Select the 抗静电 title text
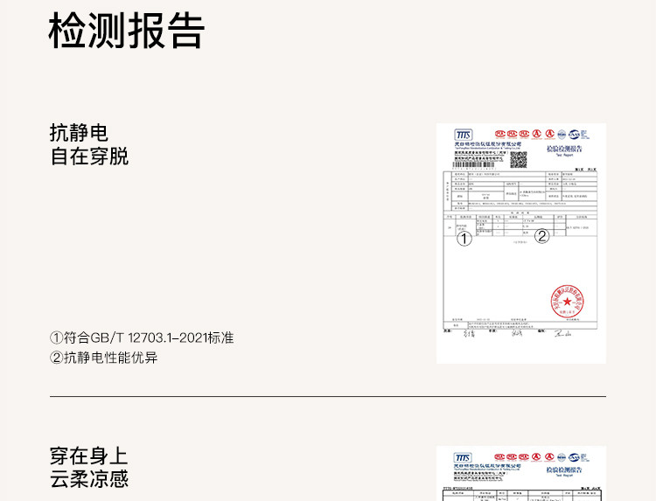This screenshot has height=501, width=656. [79, 133]
